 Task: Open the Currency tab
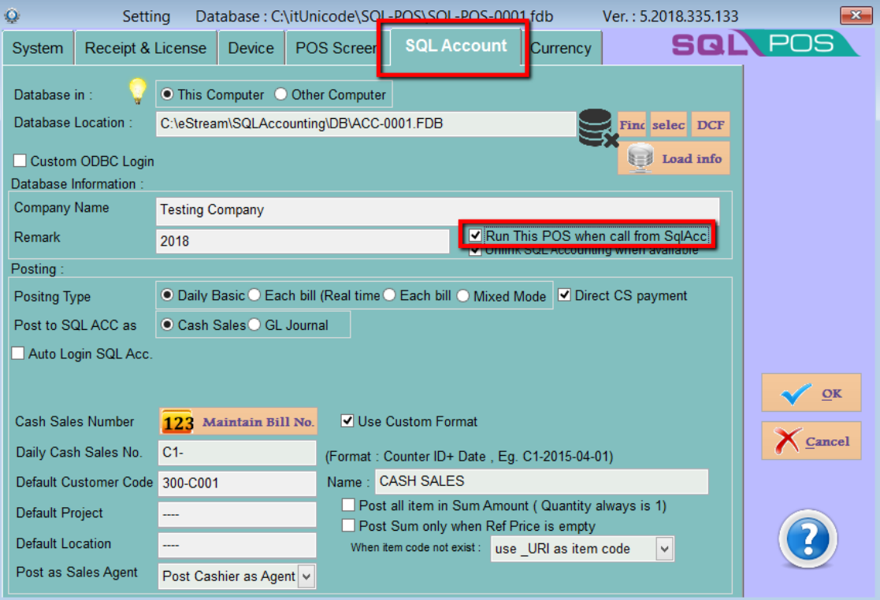[561, 48]
